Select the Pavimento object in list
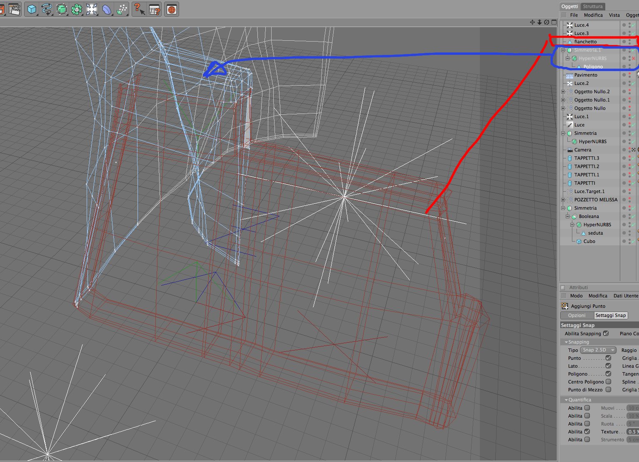 click(x=586, y=75)
